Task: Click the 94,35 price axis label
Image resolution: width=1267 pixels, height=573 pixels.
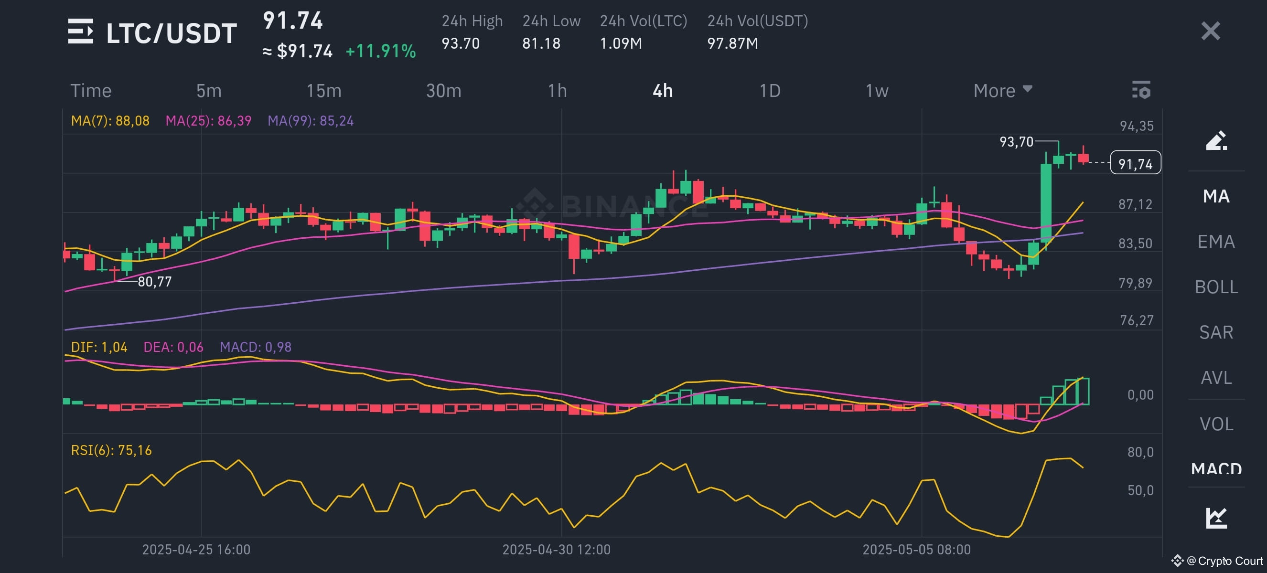Action: (1136, 126)
